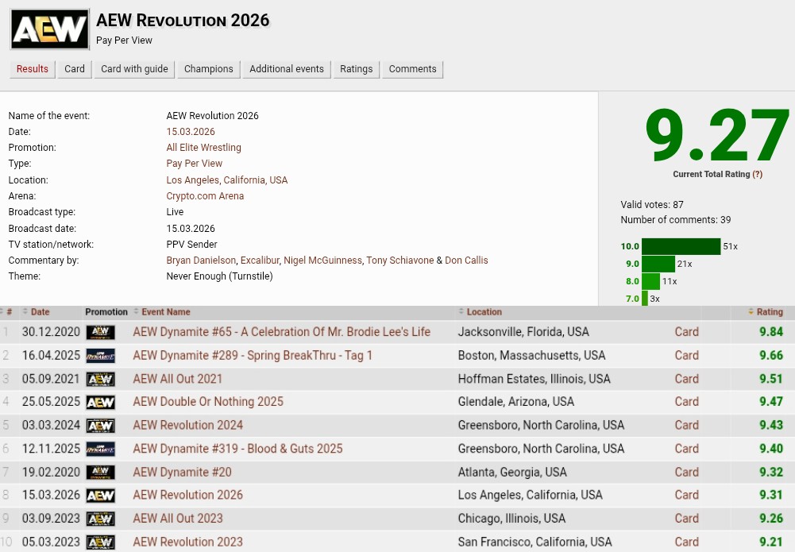Open AEW Dynamite #20 event
This screenshot has height=552, width=795.
click(x=182, y=473)
